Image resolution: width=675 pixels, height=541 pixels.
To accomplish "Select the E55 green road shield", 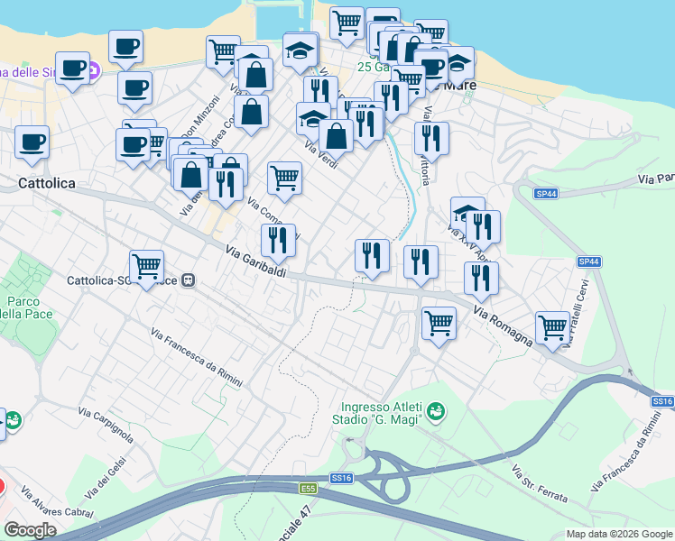I will tap(309, 488).
